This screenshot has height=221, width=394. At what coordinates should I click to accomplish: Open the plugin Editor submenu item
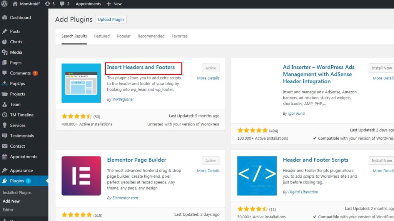coord(8,210)
